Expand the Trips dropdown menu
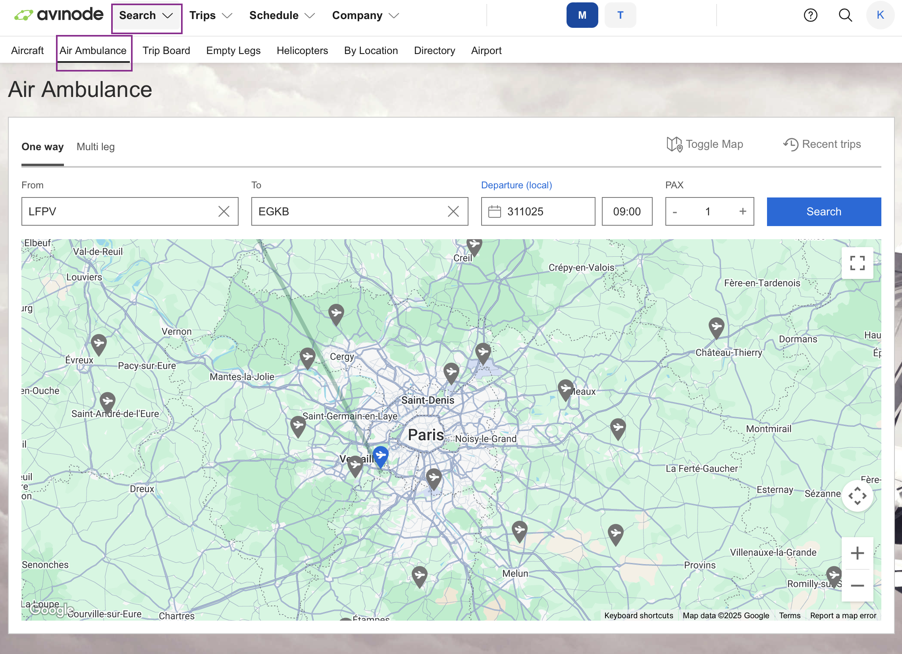This screenshot has width=902, height=654. (x=210, y=15)
